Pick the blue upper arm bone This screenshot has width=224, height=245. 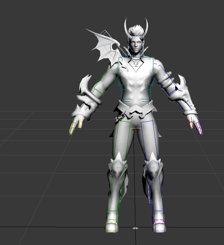[166, 79]
